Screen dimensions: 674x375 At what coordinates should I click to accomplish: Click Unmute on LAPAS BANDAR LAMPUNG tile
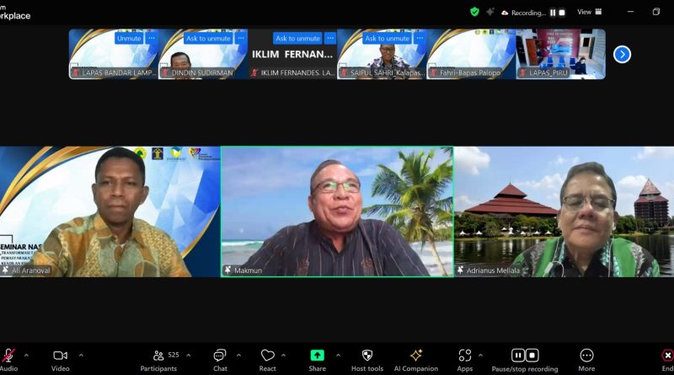(129, 38)
